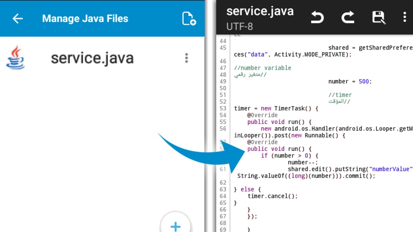This screenshot has width=413, height=232.
Task: Click the '//timer' comment line
Action: tap(340, 95)
